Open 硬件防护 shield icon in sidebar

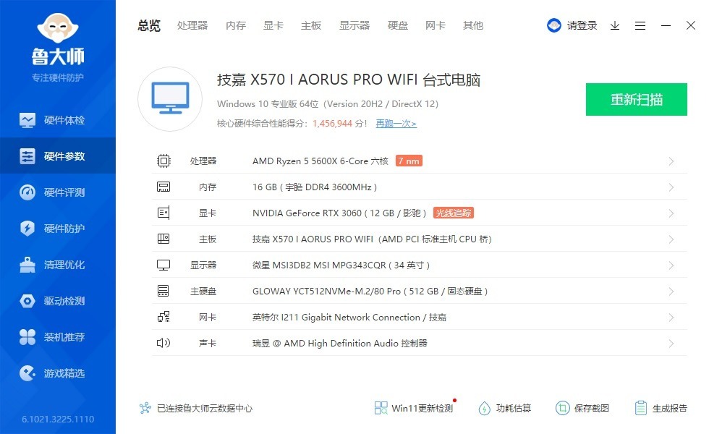pyautogui.click(x=27, y=229)
